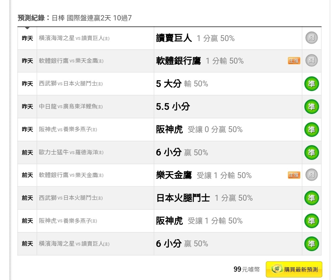
Task: Click 歐力士猛牛 vs 羅德海洋 matchup
Action: pos(71,152)
